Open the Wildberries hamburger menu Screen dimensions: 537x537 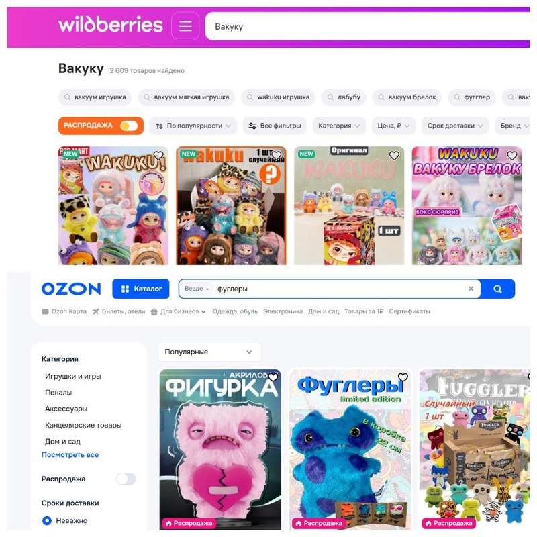[x=185, y=26]
